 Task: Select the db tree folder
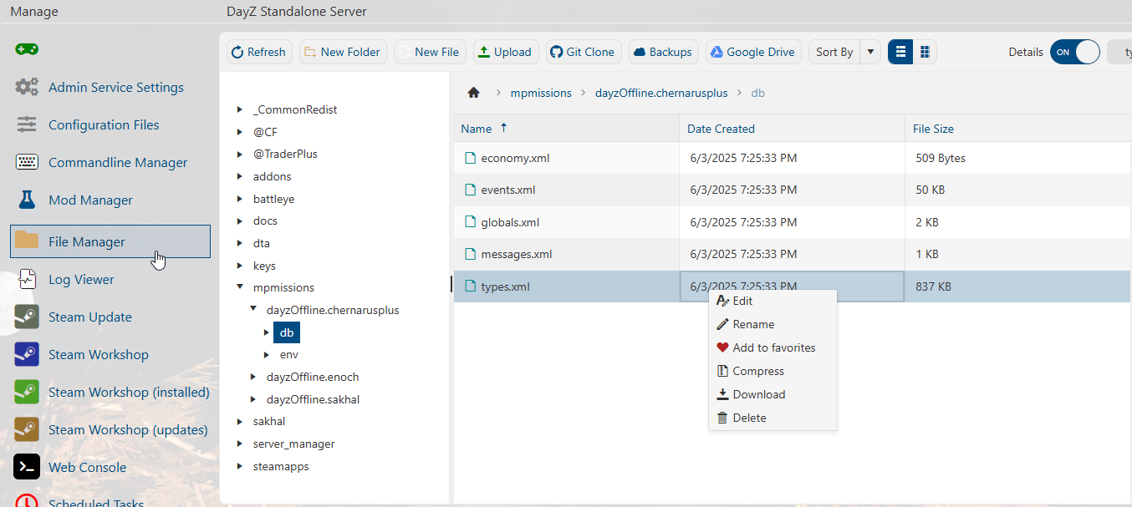[287, 332]
